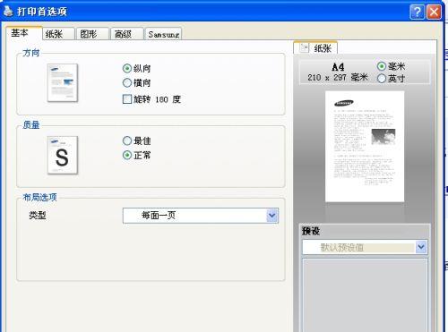Select 英寸 as the measurement unit
Screen dimensions: 448x332
coord(382,78)
